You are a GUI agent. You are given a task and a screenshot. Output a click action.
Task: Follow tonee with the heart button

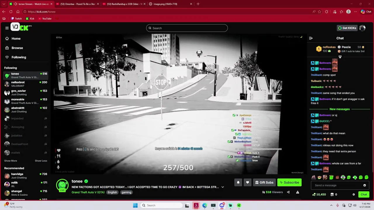click(247, 182)
